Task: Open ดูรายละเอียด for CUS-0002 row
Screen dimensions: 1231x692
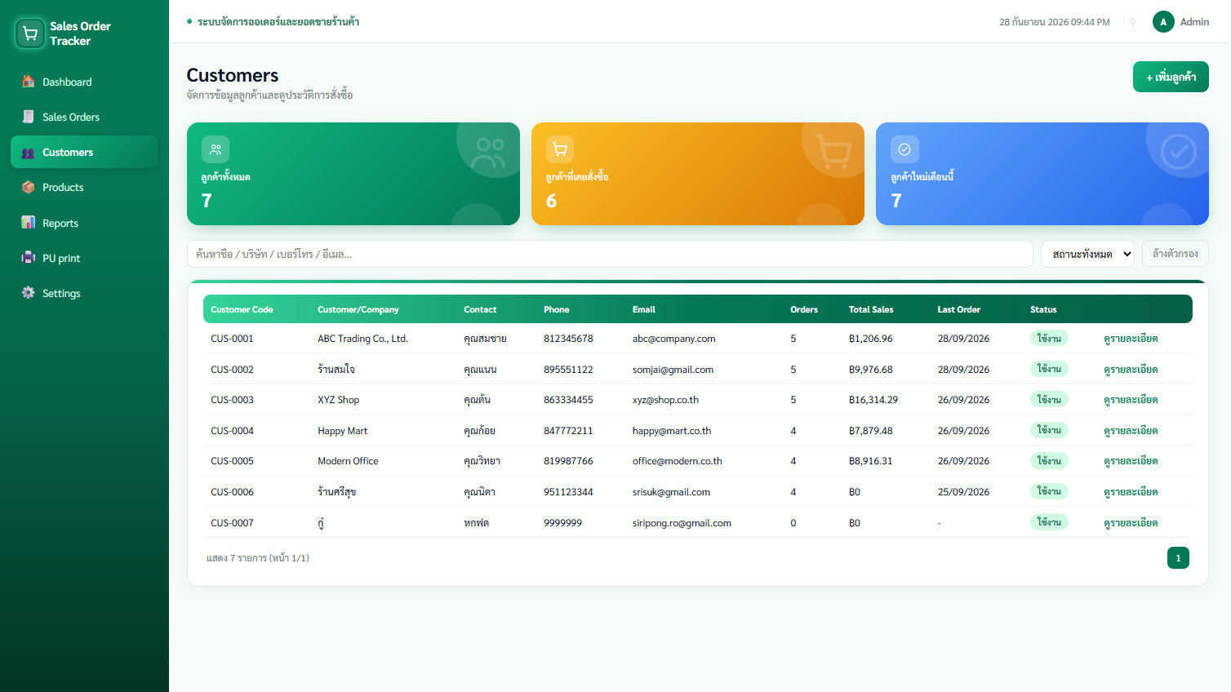Action: pos(1131,370)
